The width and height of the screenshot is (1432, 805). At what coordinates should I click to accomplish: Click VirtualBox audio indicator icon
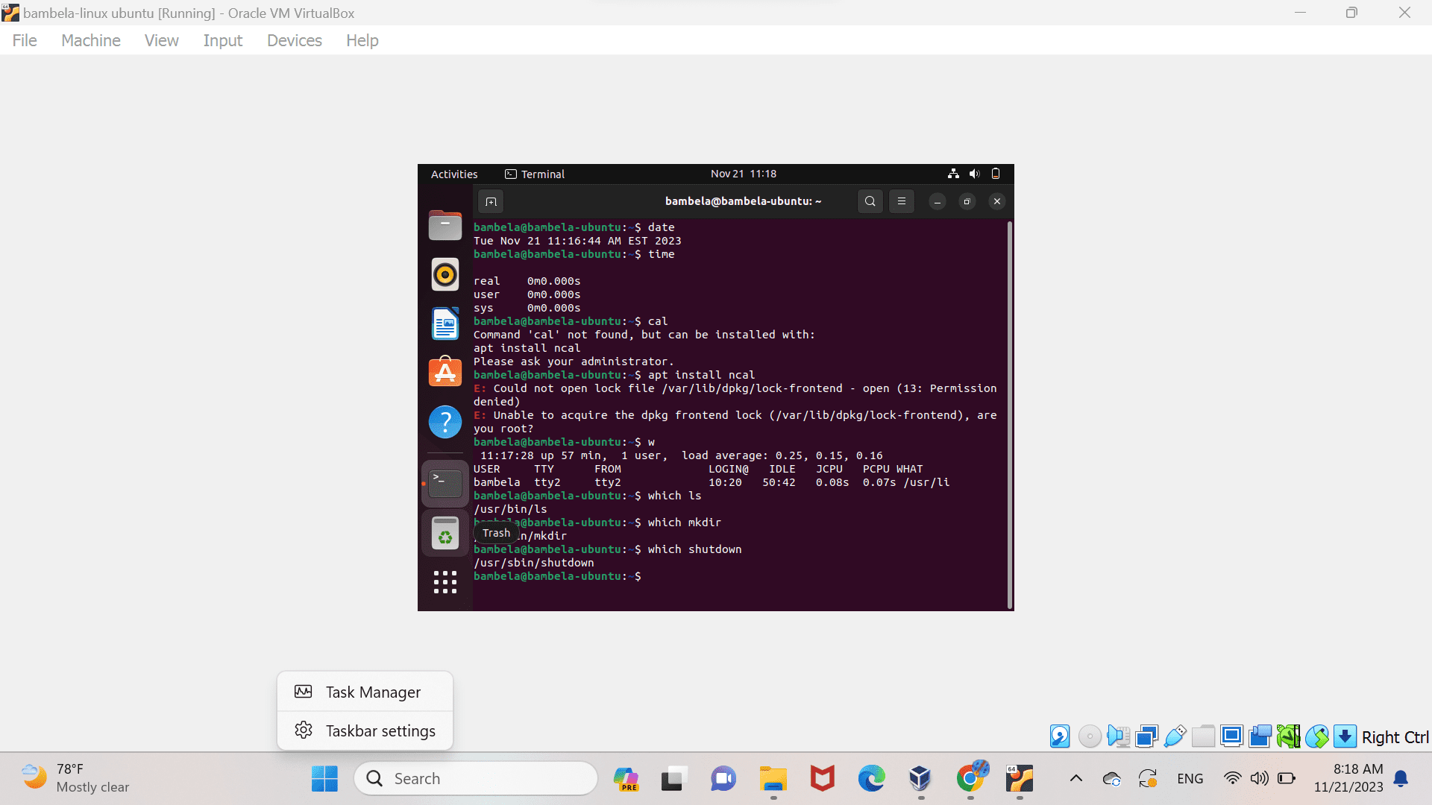point(1118,736)
